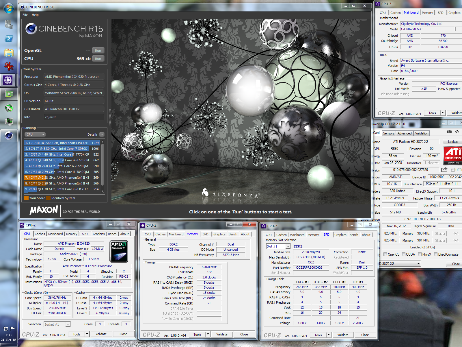
Task: Select ranking row Intel Core i5-3317U 214
Action: [x=62, y=189]
